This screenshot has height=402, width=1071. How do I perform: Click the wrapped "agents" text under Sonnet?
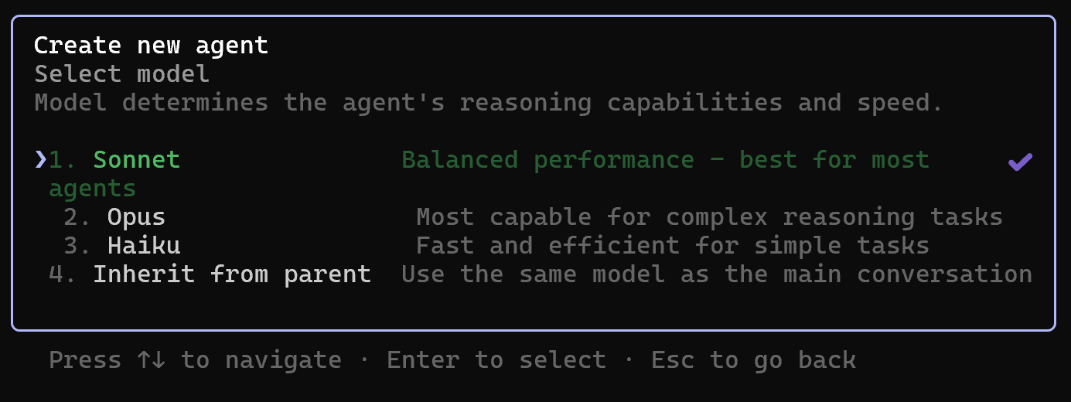click(92, 189)
